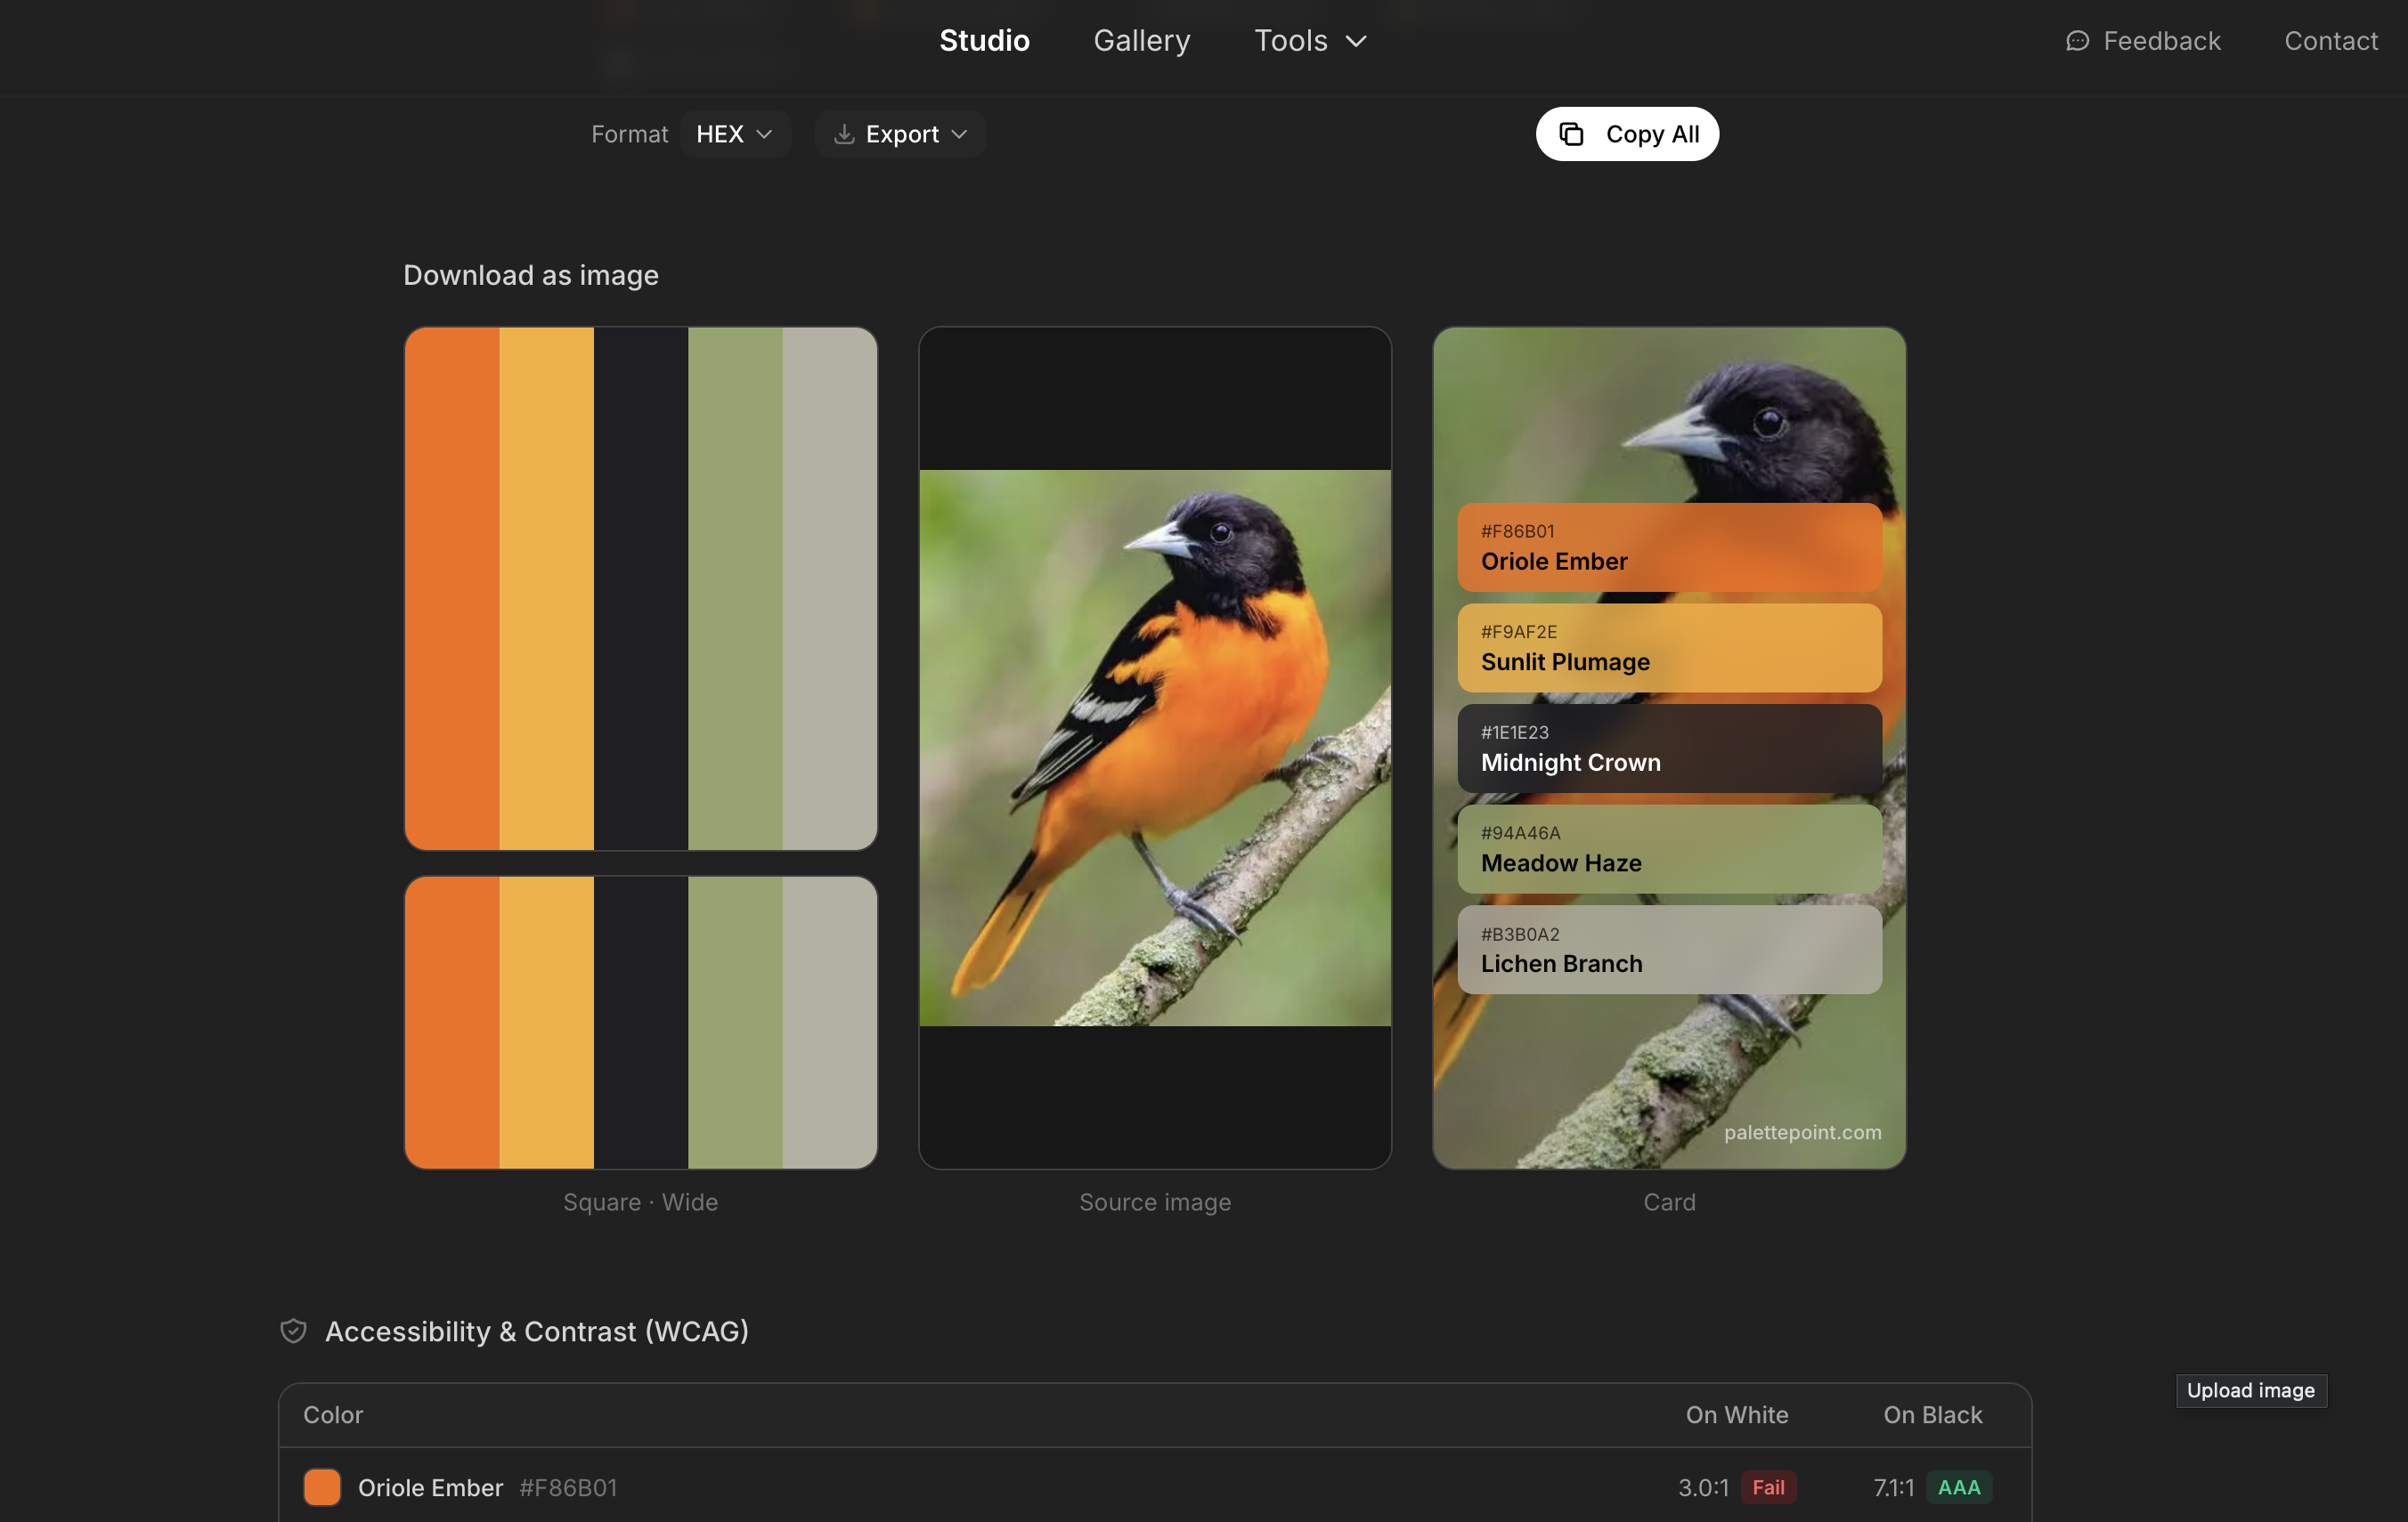The height and width of the screenshot is (1522, 2408).
Task: Select the Meadow Haze swatch on the card
Action: tap(1669, 849)
